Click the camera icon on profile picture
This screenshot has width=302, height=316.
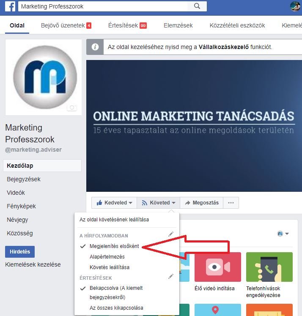tap(72, 108)
